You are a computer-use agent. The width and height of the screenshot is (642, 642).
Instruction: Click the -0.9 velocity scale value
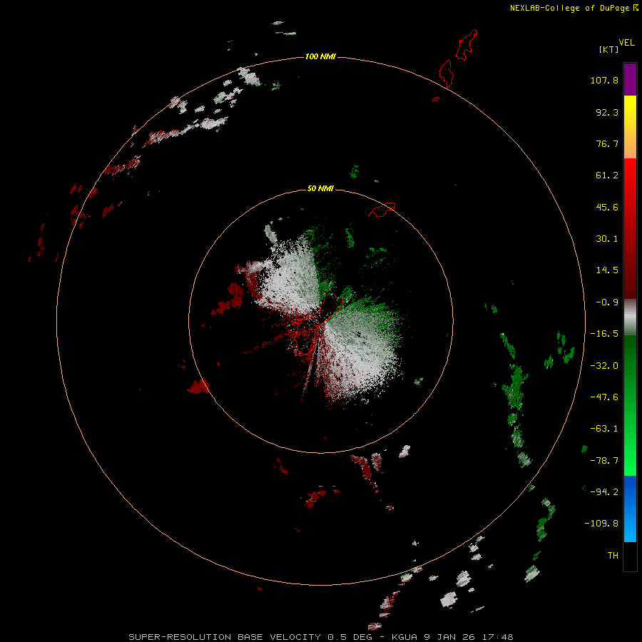click(607, 302)
